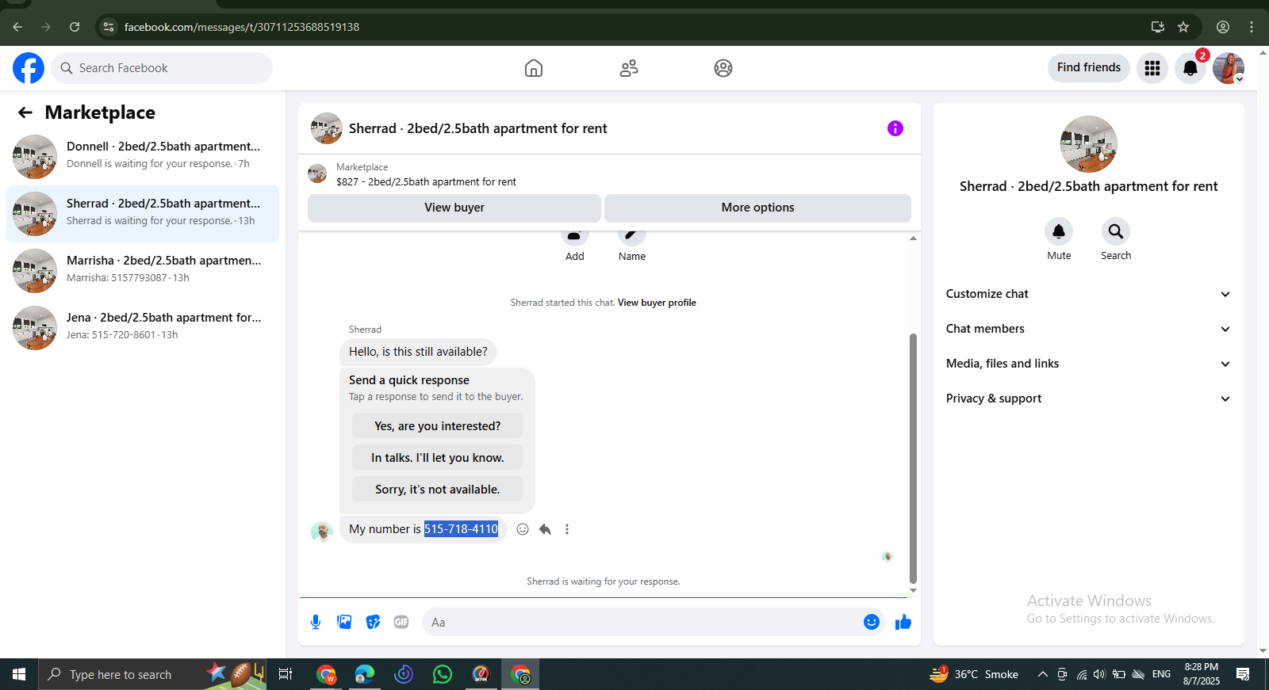
Task: Show hidden system tray icons
Action: click(x=1042, y=674)
